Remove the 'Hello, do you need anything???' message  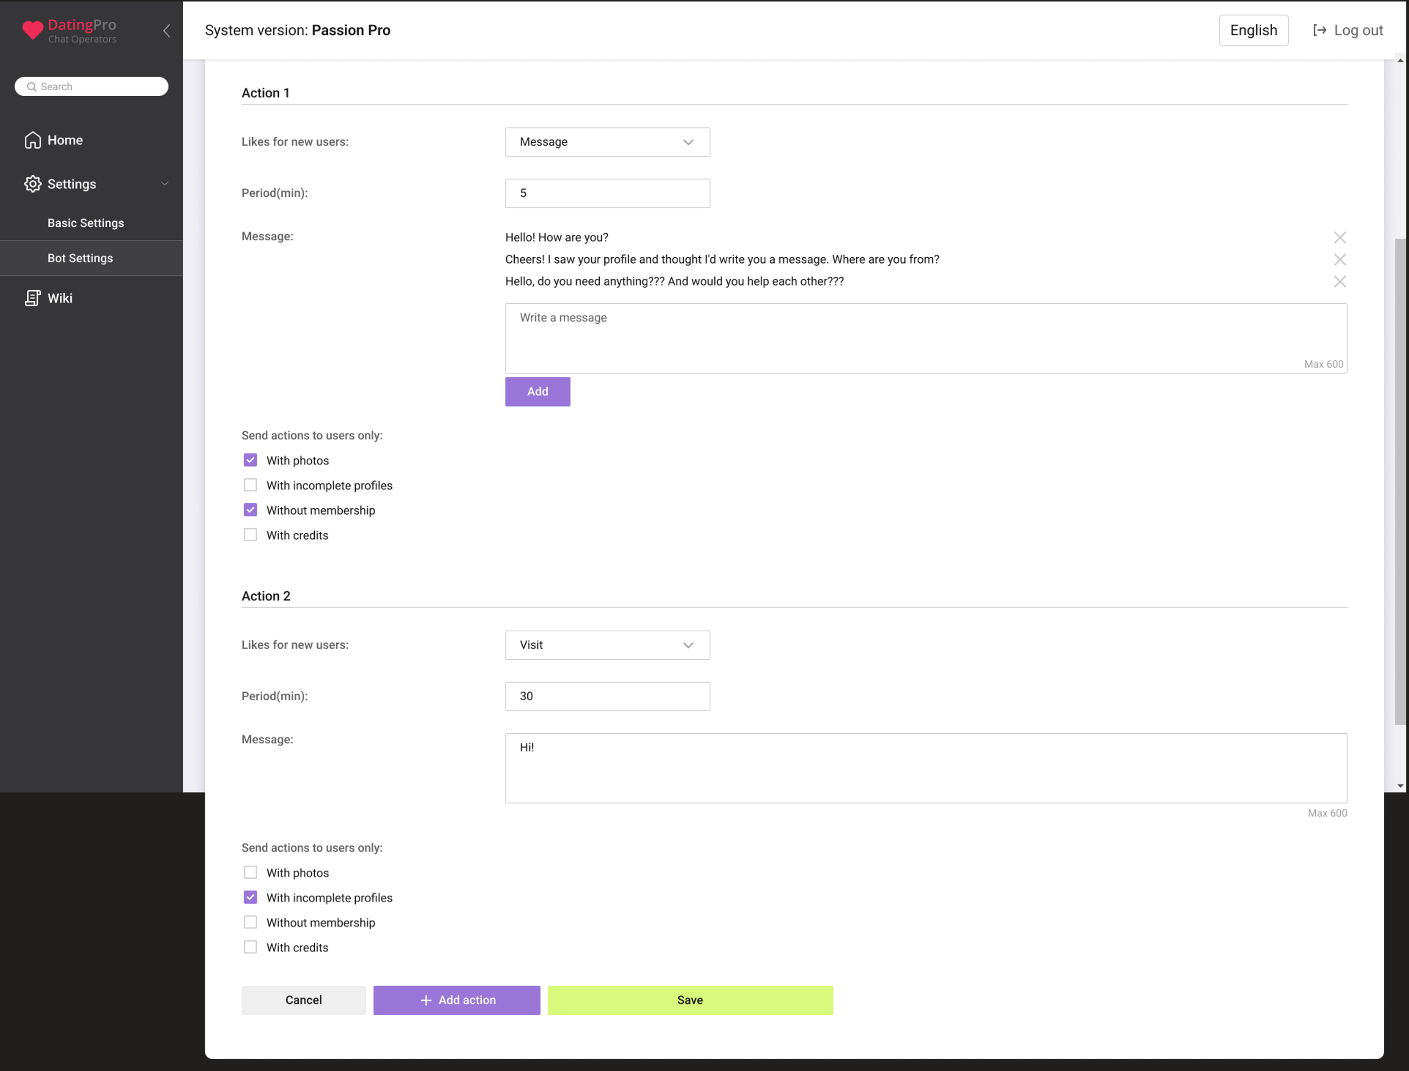point(1340,282)
